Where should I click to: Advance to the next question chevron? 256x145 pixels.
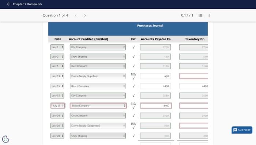pos(85,15)
